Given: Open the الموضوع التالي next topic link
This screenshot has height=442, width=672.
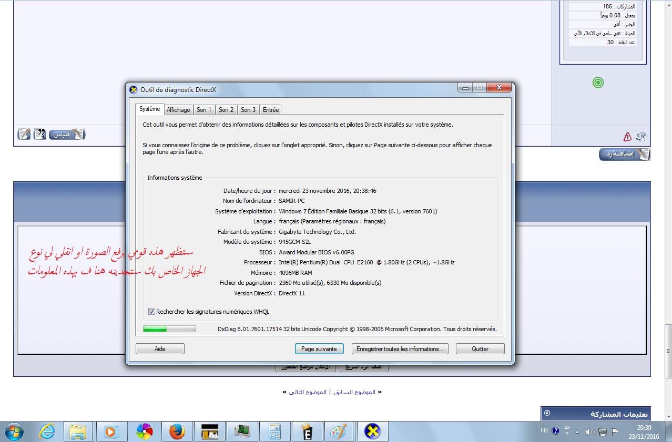Looking at the screenshot, I should point(308,392).
